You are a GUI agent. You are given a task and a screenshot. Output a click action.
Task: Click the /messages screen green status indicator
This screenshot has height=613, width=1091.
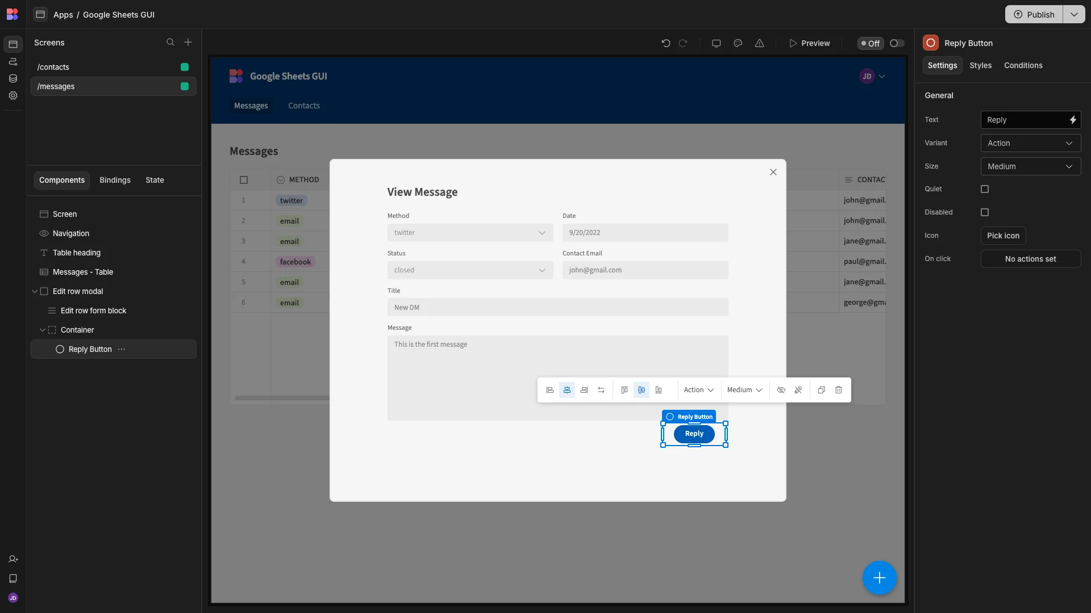185,86
